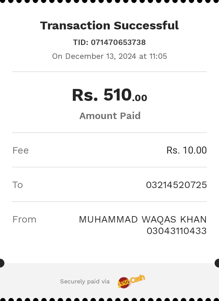Image resolution: width=219 pixels, height=301 pixels.
Task: Click the "TID:" label
Action: point(81,43)
